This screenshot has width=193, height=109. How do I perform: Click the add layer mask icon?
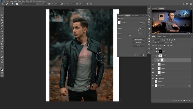(179, 101)
